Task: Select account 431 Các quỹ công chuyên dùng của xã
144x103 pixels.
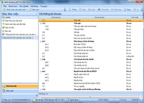Action: 91,68
